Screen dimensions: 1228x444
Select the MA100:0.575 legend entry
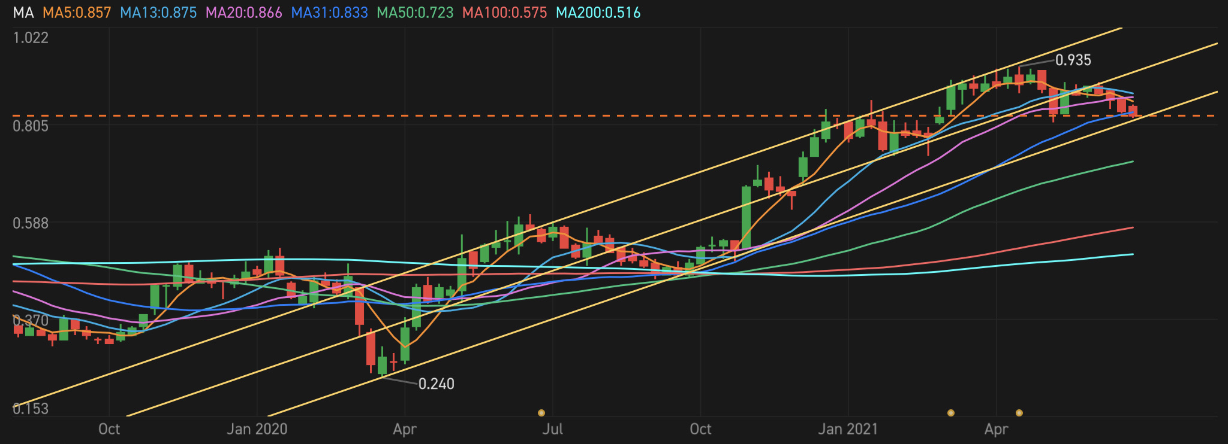pos(505,13)
